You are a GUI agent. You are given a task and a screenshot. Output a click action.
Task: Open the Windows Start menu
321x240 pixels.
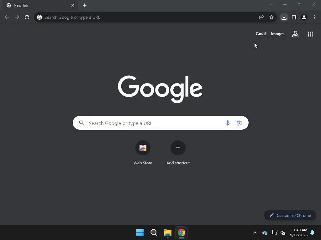click(140, 232)
